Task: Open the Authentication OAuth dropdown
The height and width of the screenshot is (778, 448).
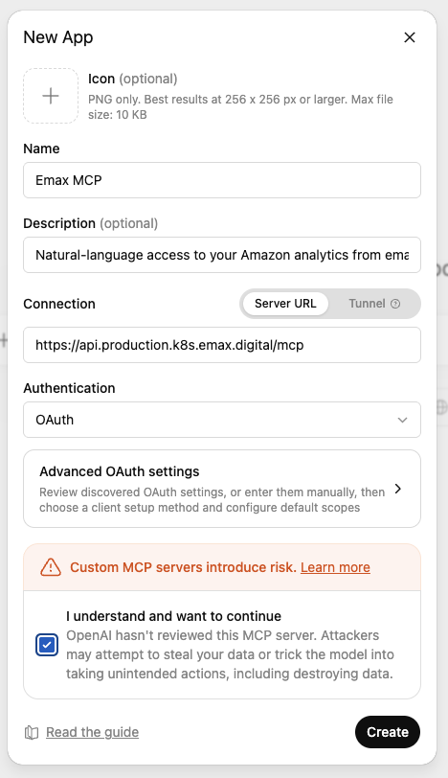Action: coord(222,420)
